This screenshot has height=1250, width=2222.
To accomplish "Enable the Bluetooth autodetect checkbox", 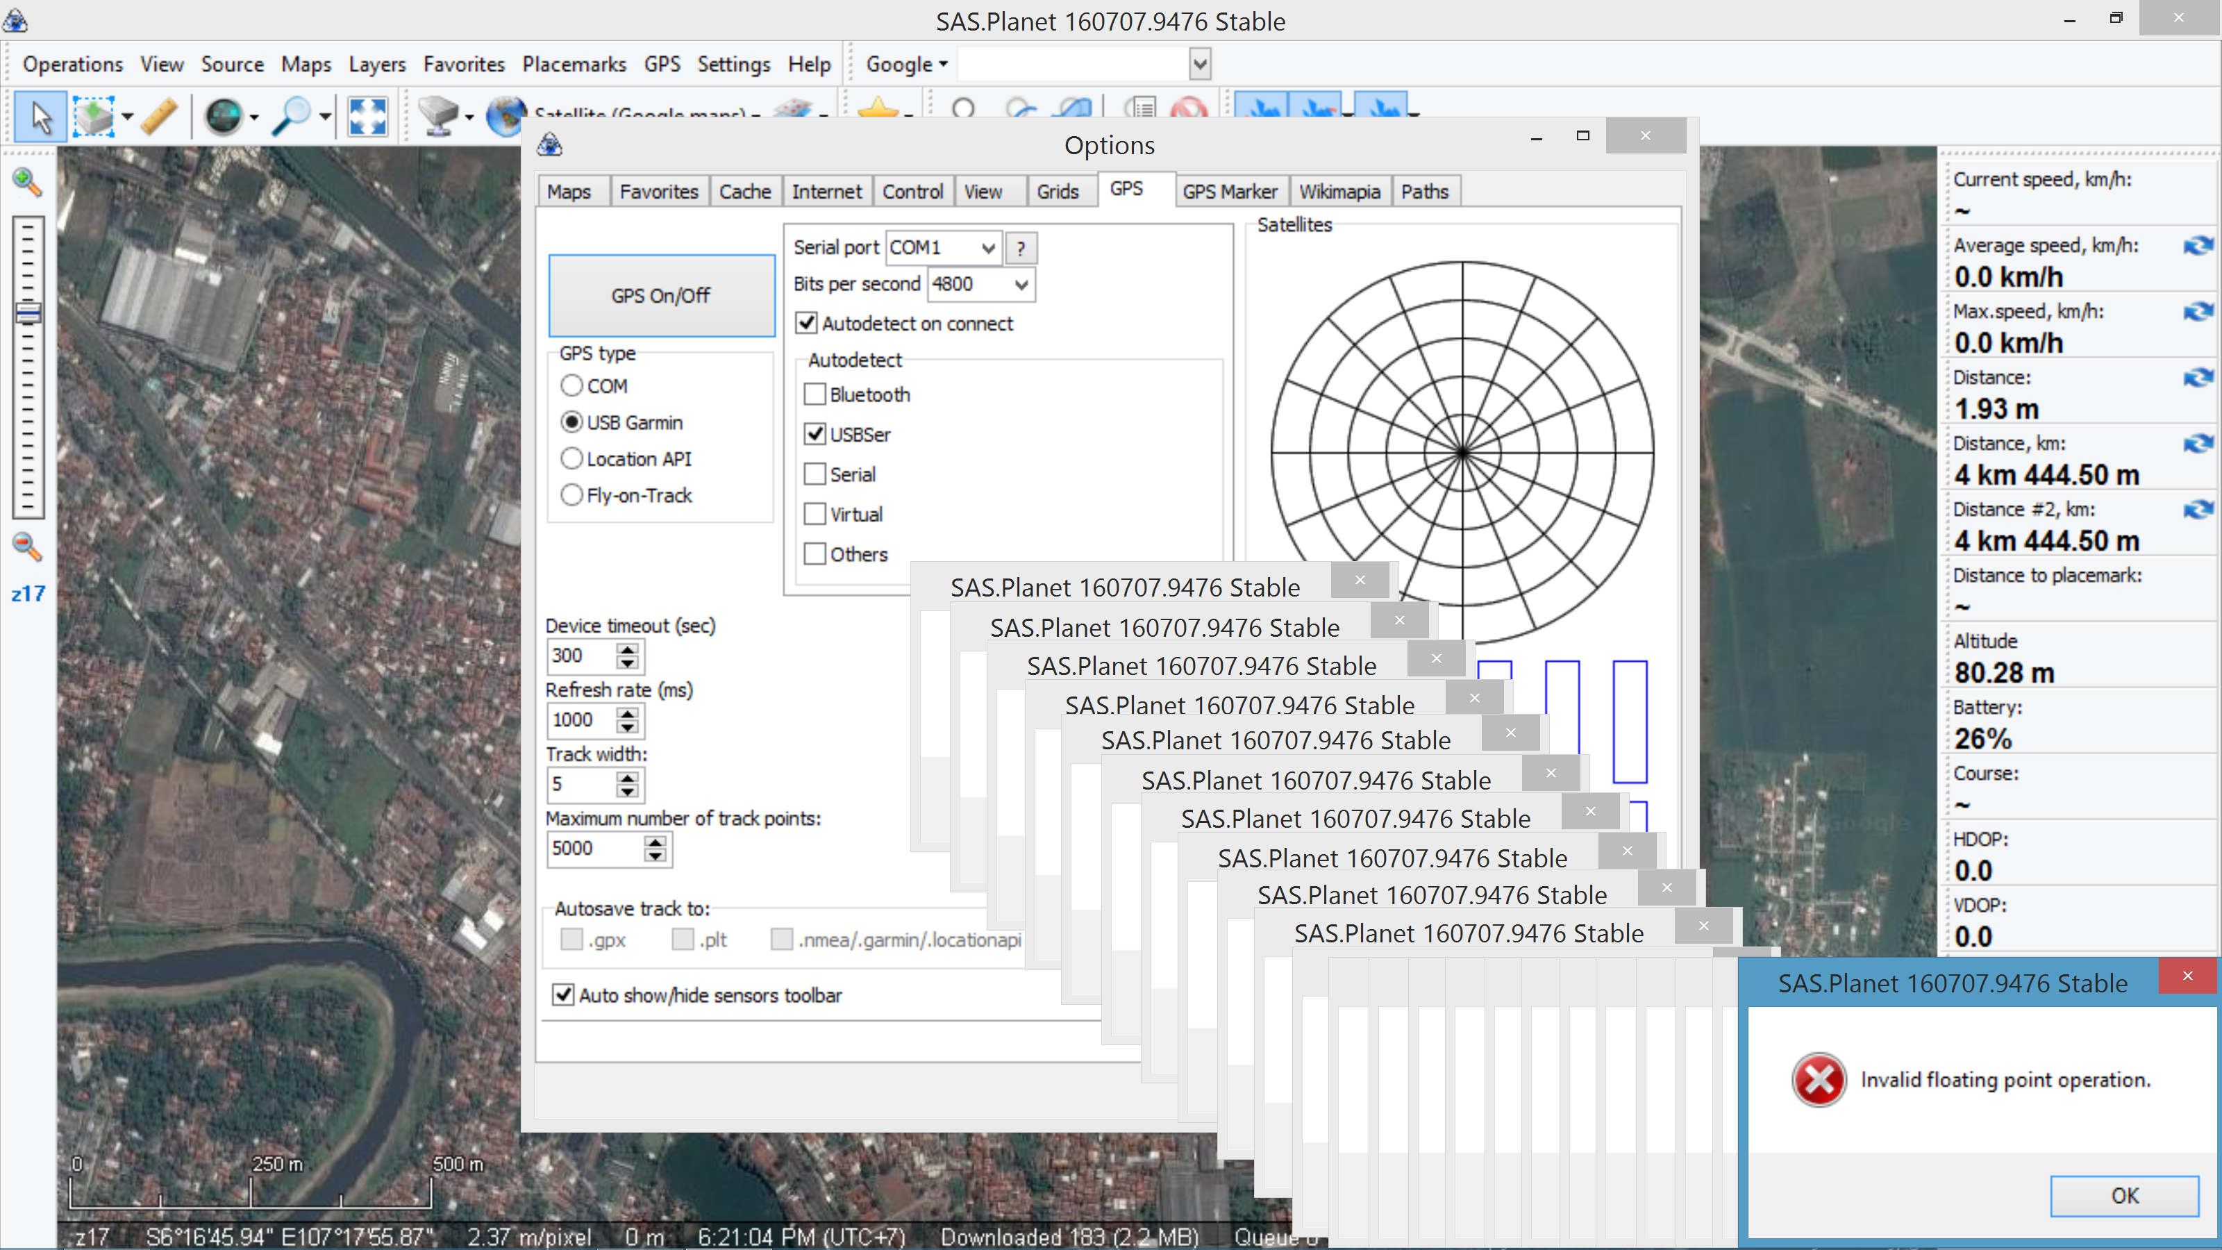I will pyautogui.click(x=815, y=395).
